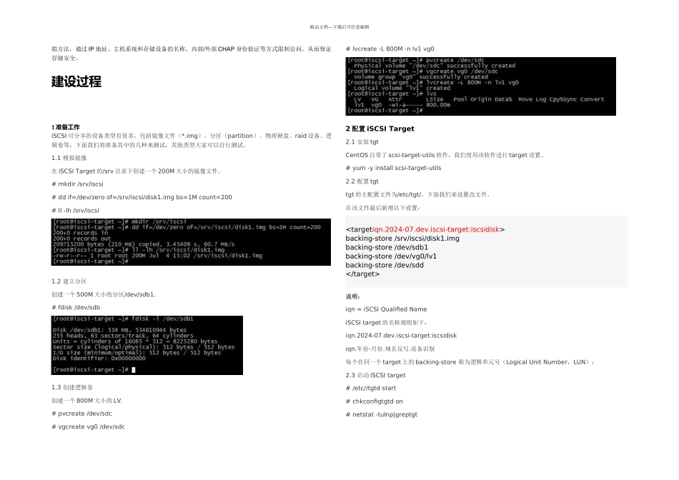Click the line 在该文件最后新增以下设置
This screenshot has width=679, height=480.
coord(382,208)
